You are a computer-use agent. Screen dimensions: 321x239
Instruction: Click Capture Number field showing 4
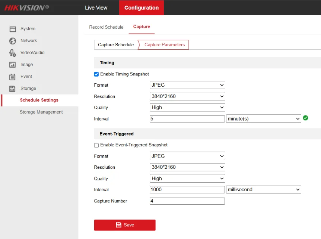coord(187,201)
